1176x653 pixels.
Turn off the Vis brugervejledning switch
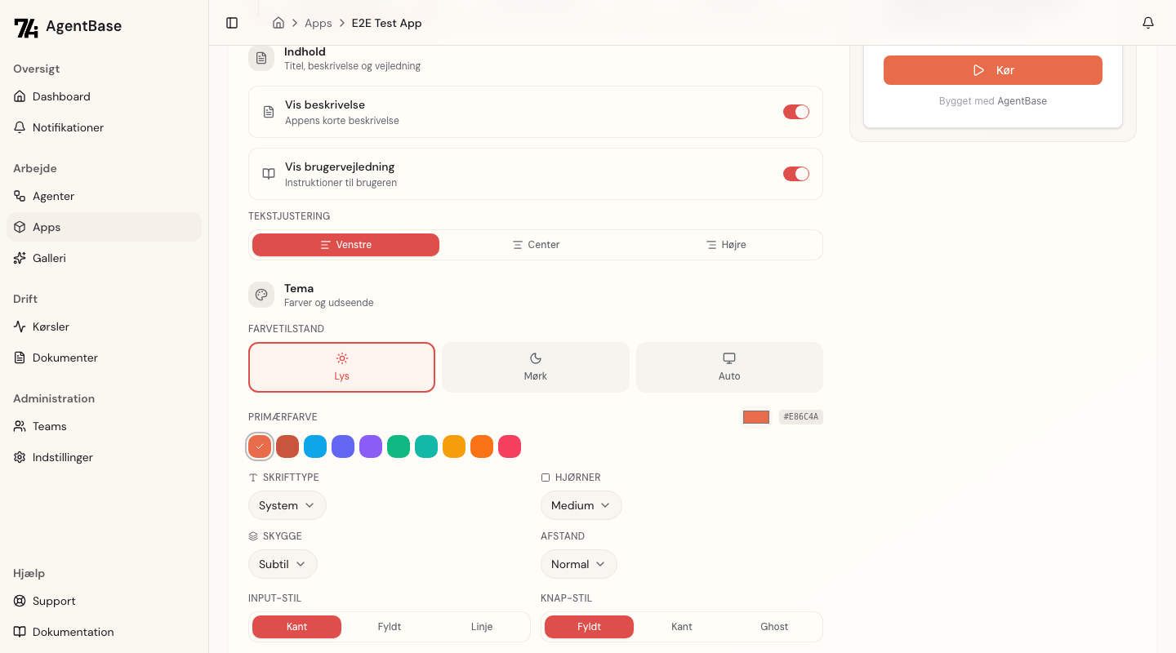click(x=795, y=174)
